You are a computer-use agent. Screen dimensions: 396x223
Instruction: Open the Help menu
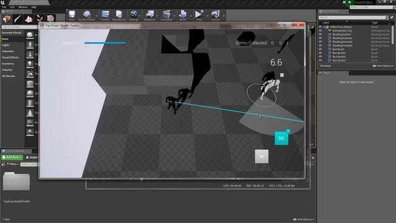pyautogui.click(x=34, y=7)
